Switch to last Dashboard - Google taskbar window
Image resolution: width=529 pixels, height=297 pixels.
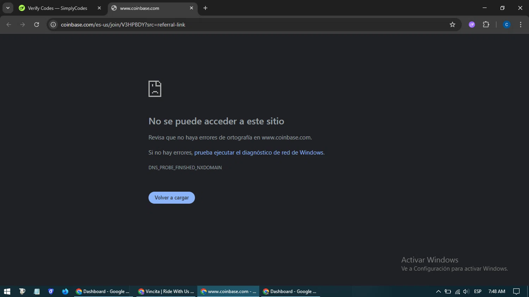(x=291, y=291)
